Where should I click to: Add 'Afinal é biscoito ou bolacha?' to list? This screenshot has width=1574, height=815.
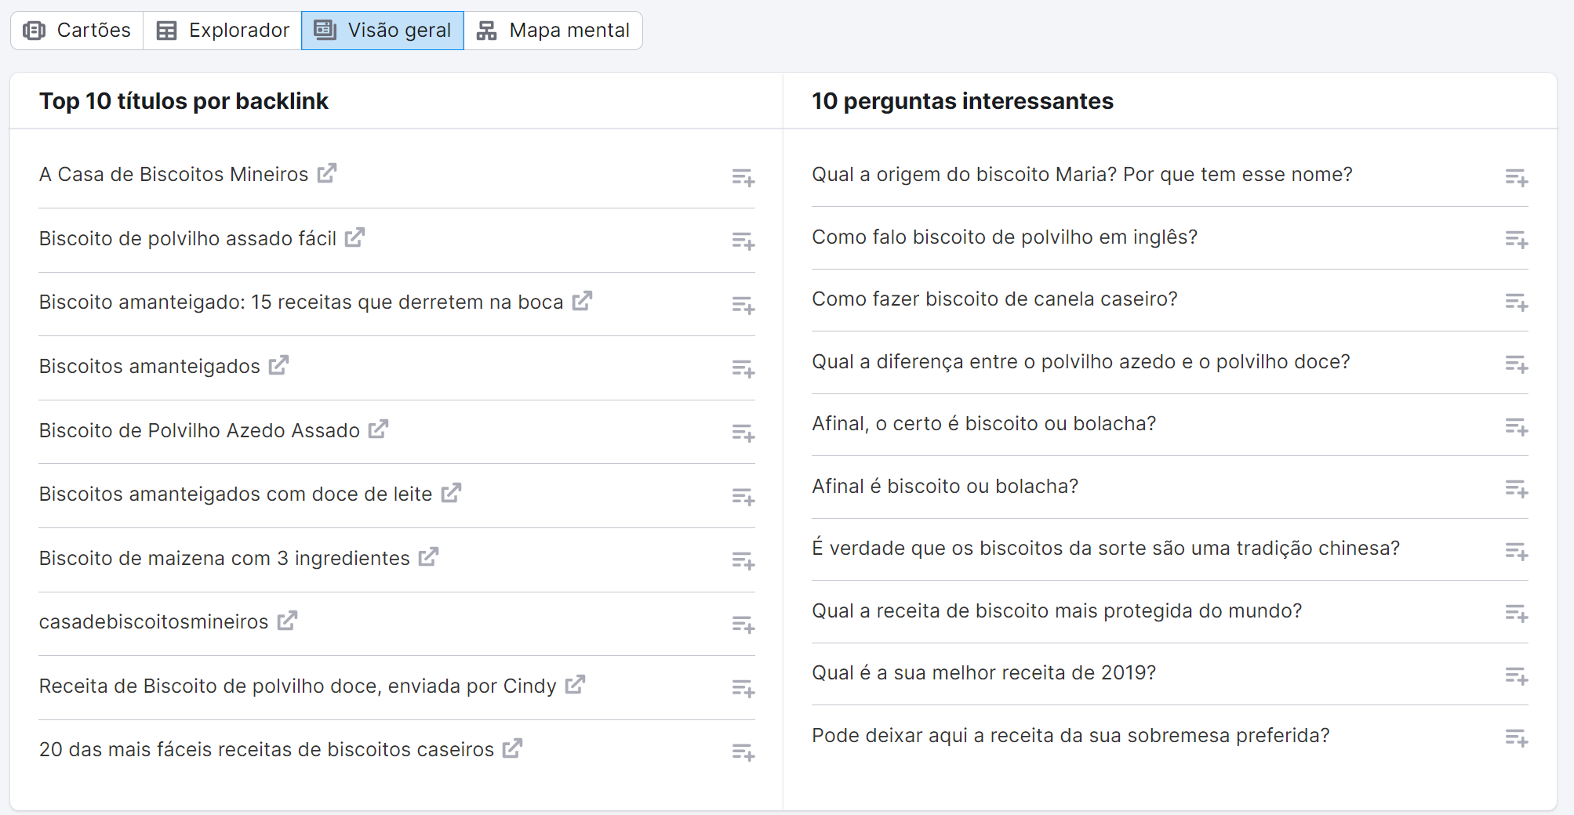(x=1516, y=489)
